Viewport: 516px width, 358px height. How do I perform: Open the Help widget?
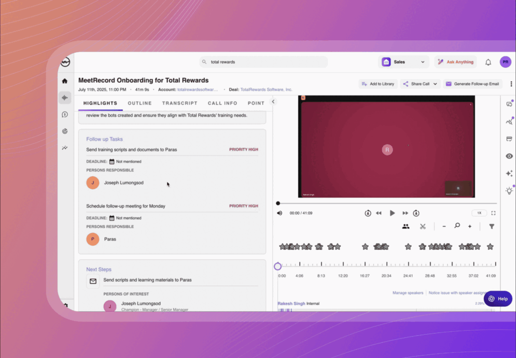498,299
